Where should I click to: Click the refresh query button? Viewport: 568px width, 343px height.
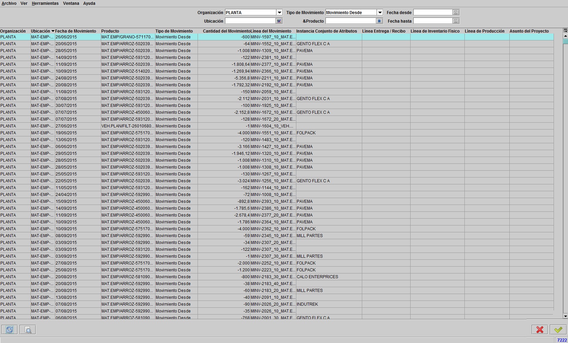(x=9, y=330)
